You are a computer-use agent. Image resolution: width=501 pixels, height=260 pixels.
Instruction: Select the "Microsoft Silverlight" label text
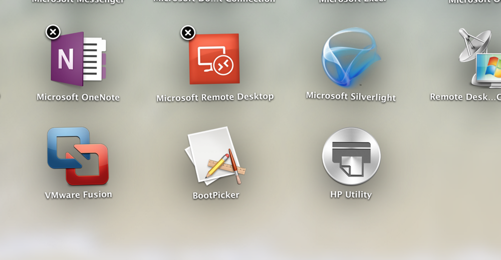[351, 96]
